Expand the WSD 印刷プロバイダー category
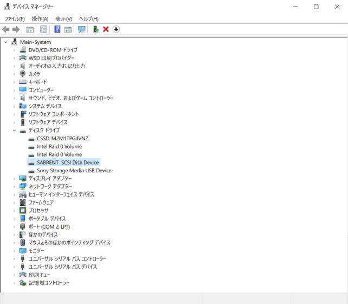348x304 pixels. 14,58
